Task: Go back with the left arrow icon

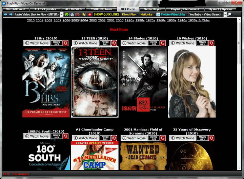Action: pyautogui.click(x=5, y=15)
